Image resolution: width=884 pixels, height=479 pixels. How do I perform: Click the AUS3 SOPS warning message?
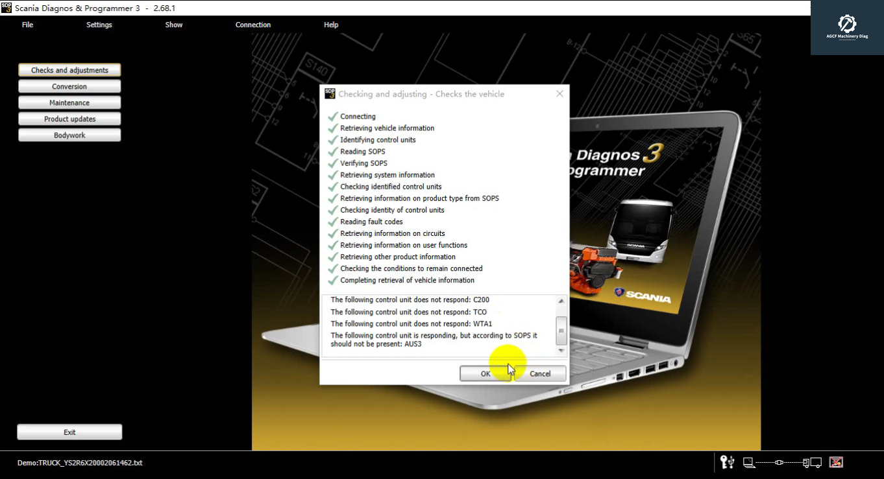434,340
